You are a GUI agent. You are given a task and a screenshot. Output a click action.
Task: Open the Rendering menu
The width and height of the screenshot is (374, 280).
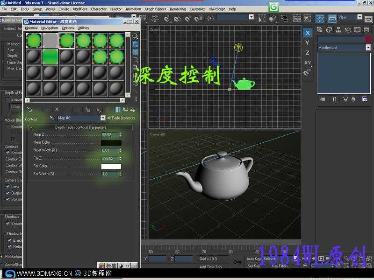click(177, 9)
